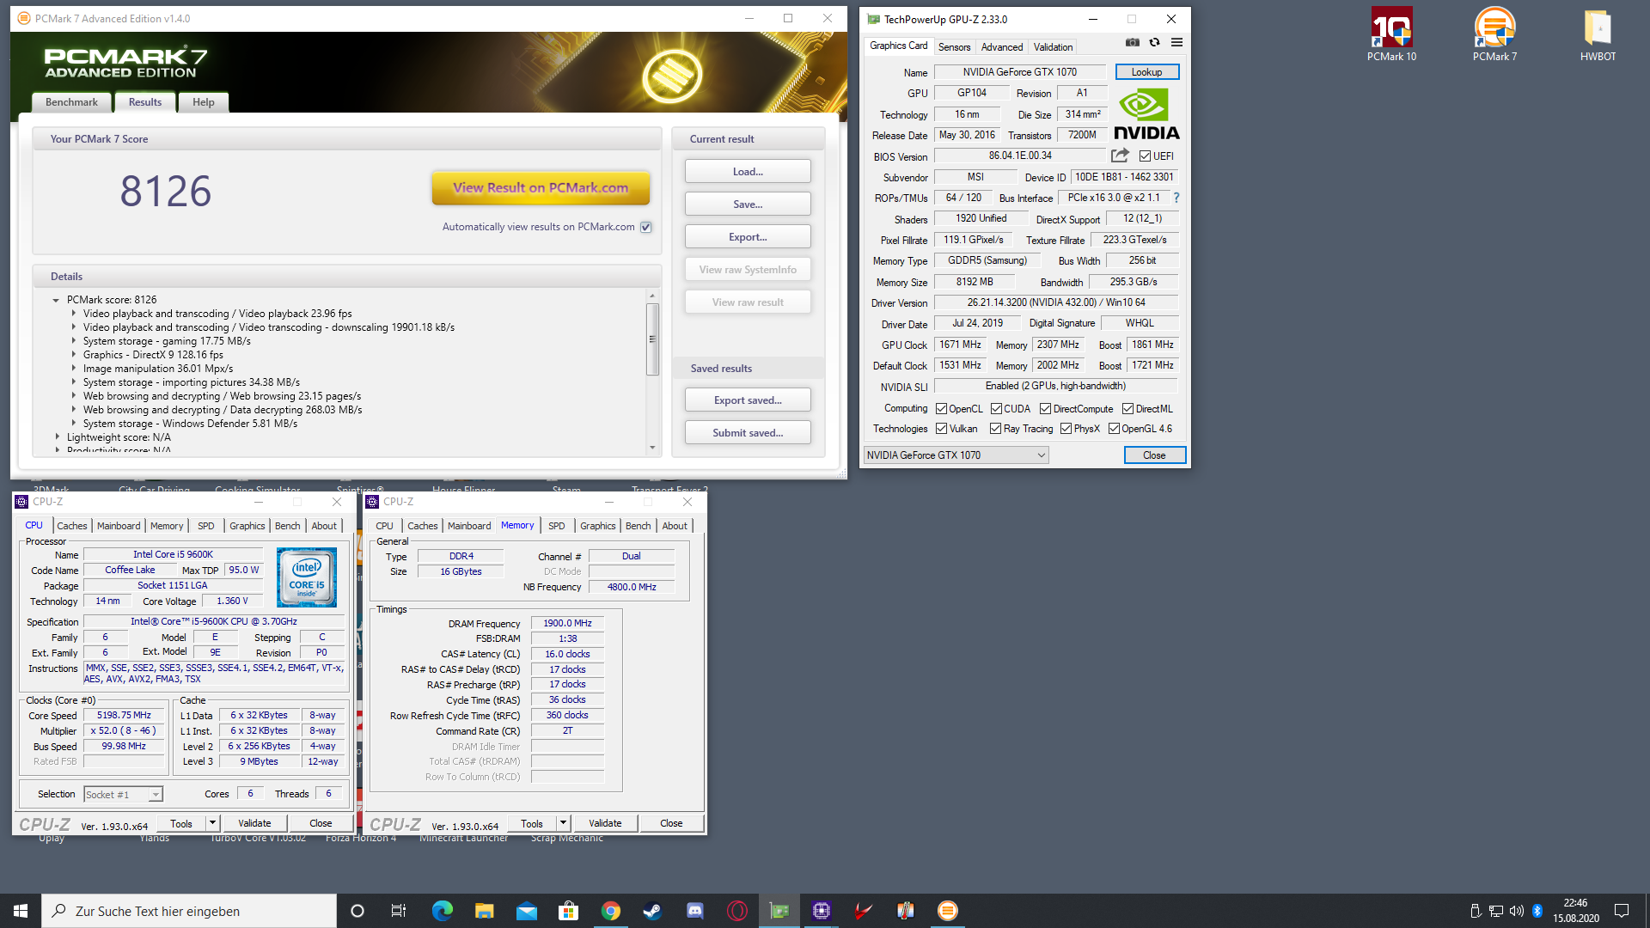This screenshot has width=1650, height=928.
Task: Toggle the UEFI checkbox in GPU-Z
Action: click(1145, 156)
